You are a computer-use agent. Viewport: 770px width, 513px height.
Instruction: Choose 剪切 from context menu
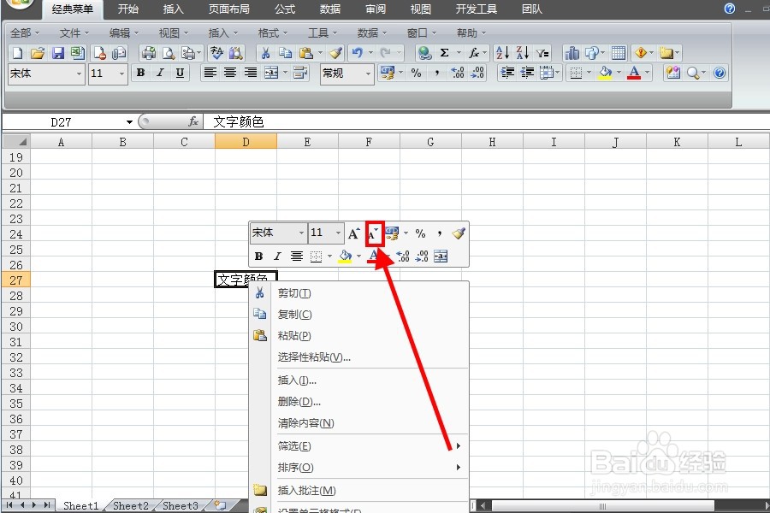[x=359, y=293]
